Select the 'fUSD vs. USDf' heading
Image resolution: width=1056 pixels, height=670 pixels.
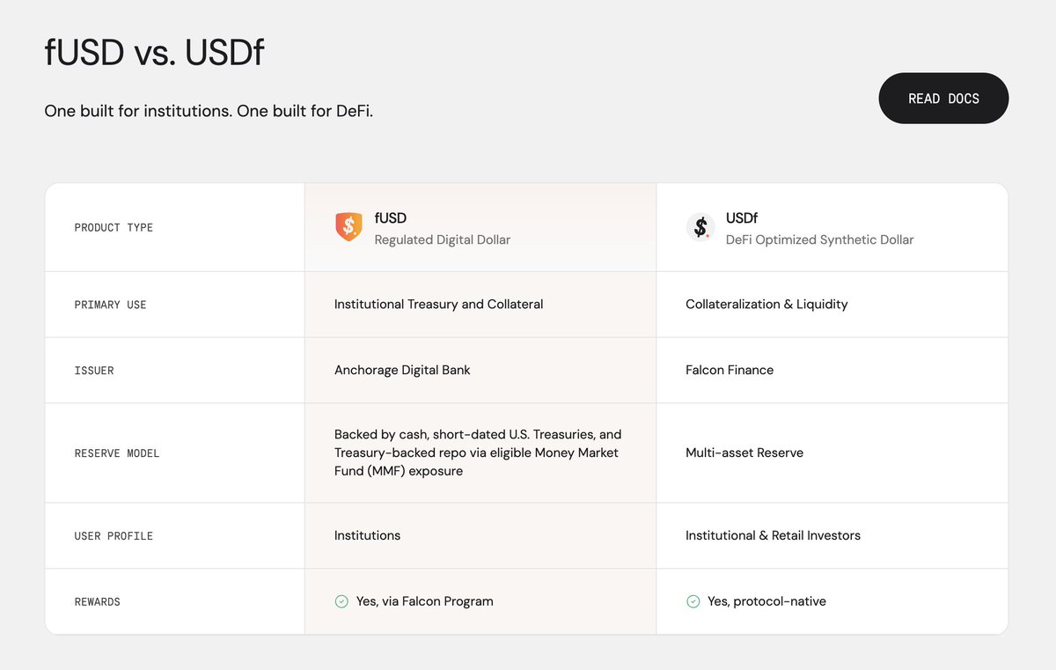154,53
